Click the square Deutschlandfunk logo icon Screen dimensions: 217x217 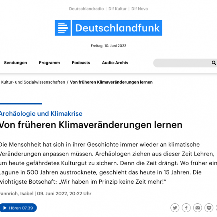pyautogui.click(x=63, y=28)
